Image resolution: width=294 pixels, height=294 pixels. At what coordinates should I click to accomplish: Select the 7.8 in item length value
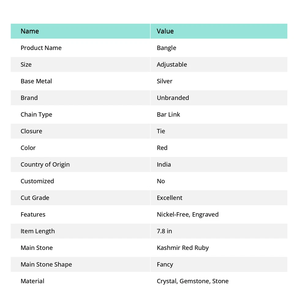(x=164, y=231)
